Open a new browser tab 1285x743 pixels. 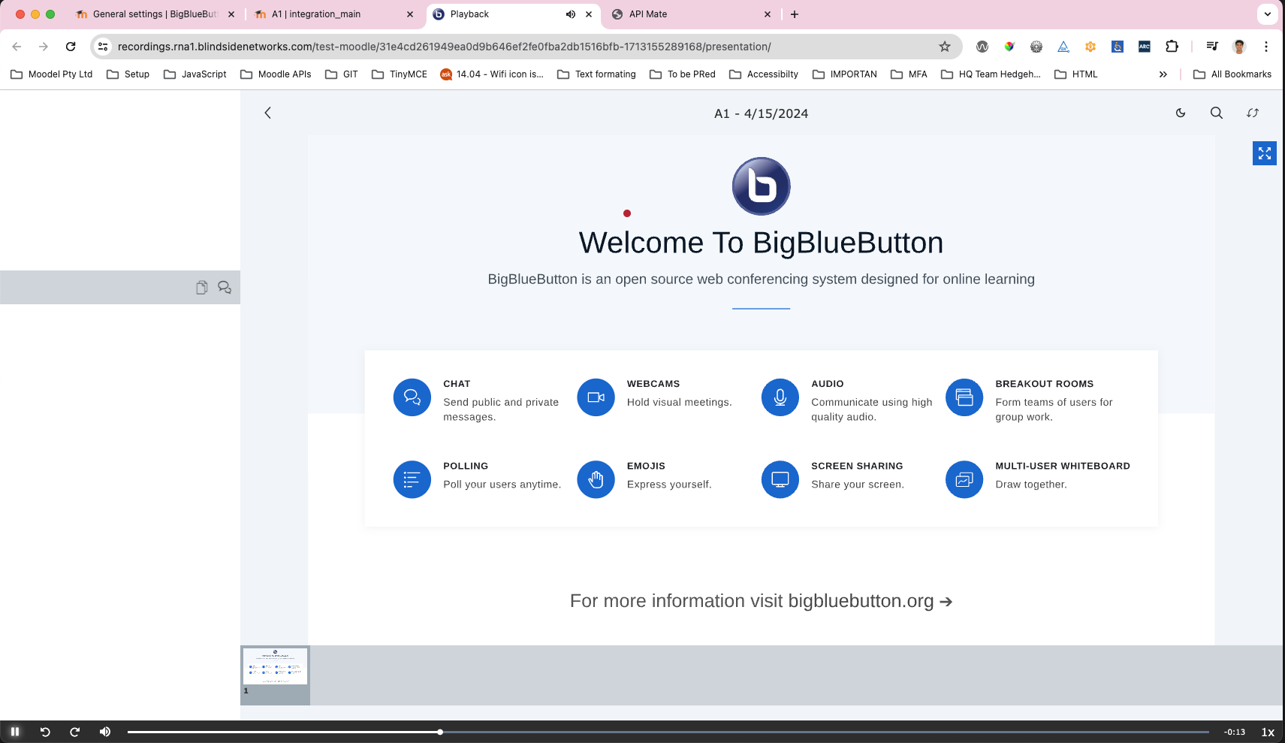795,14
